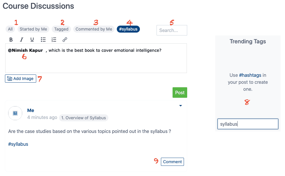Toggle underline formatting
Viewport: 285px width, 176px height.
coord(32,39)
